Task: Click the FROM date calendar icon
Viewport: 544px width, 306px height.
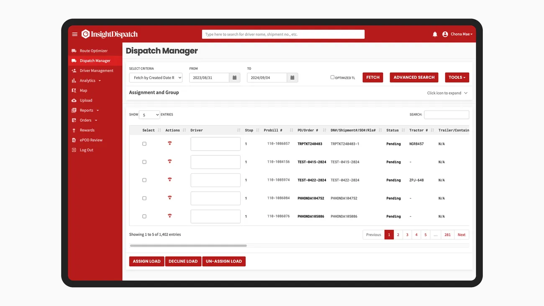Action: (x=235, y=77)
